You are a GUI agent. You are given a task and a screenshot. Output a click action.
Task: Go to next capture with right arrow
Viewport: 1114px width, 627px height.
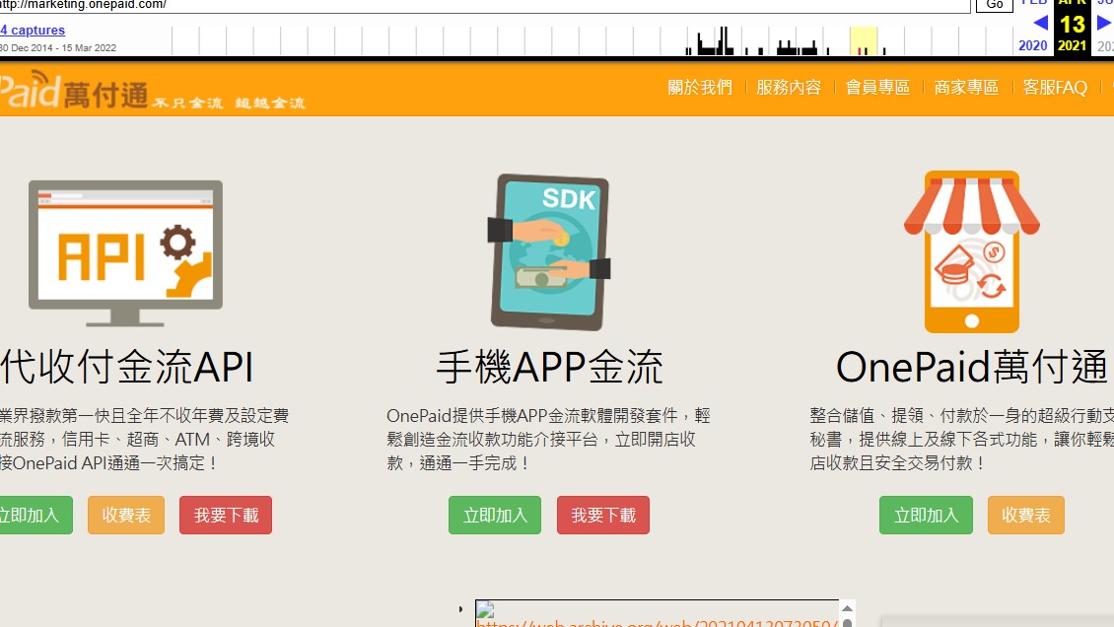(1104, 23)
